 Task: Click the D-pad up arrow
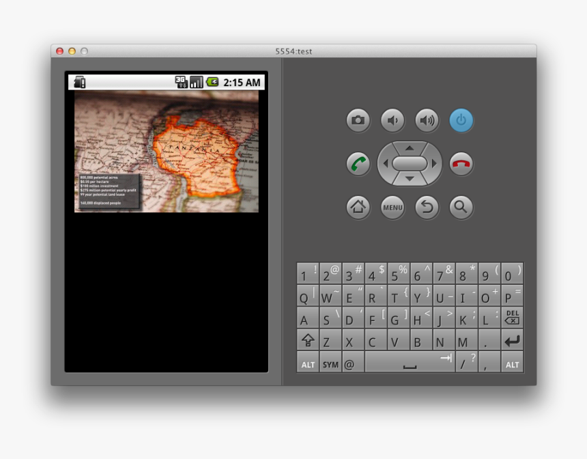[410, 148]
